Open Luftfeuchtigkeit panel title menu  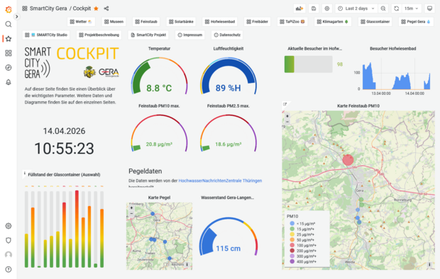tap(228, 48)
